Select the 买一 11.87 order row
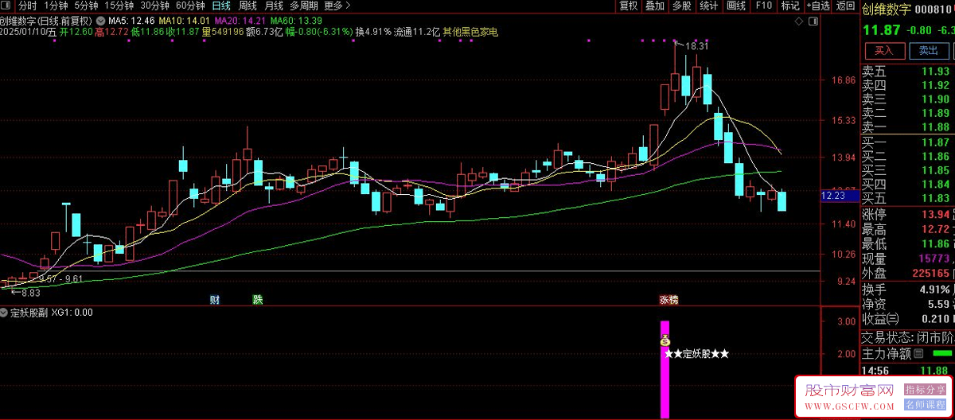Viewport: 955px width, 420px height. 907,142
